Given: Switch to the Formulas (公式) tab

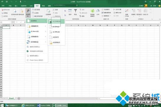Looking at the screenshot, I should pos(31,6).
